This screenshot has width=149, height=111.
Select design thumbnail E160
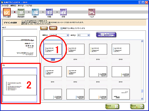click(121, 49)
